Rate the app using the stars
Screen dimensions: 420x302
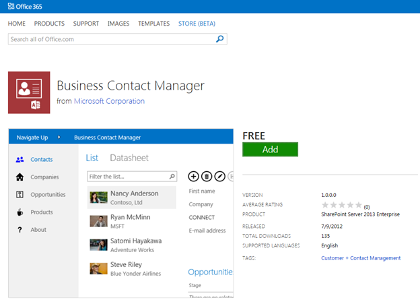341,205
